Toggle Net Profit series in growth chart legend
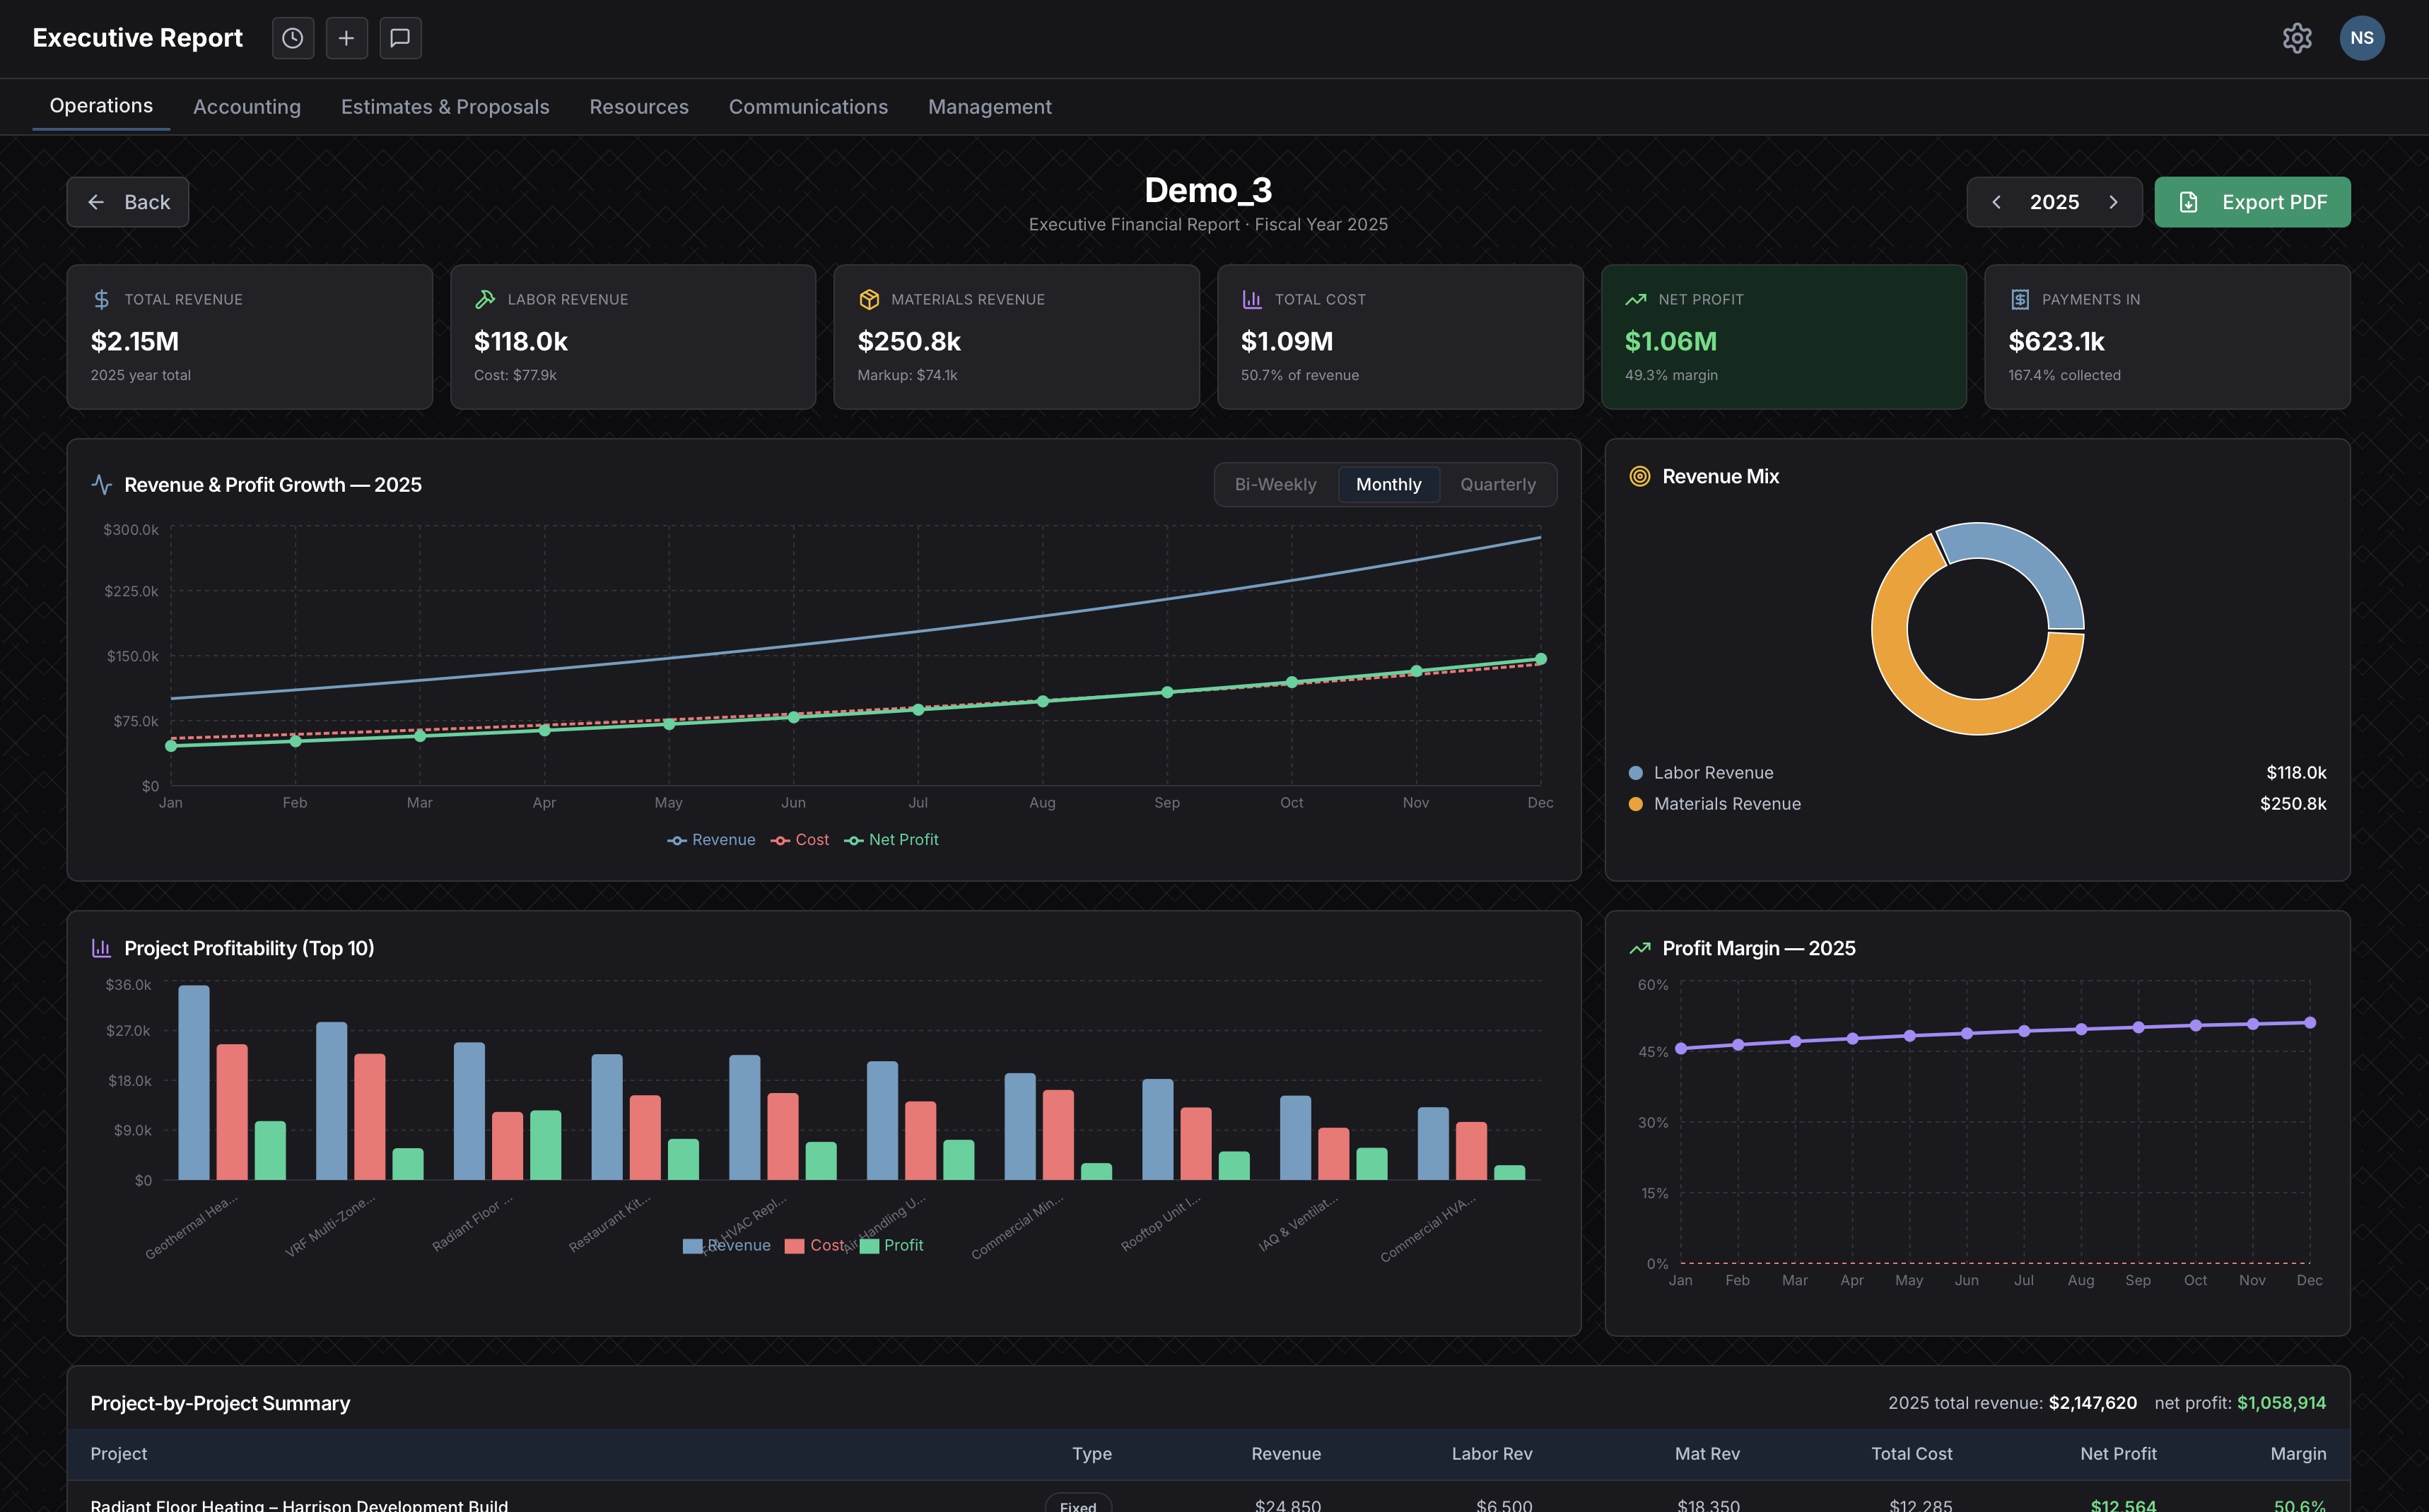Viewport: 2429px width, 1512px height. point(891,840)
